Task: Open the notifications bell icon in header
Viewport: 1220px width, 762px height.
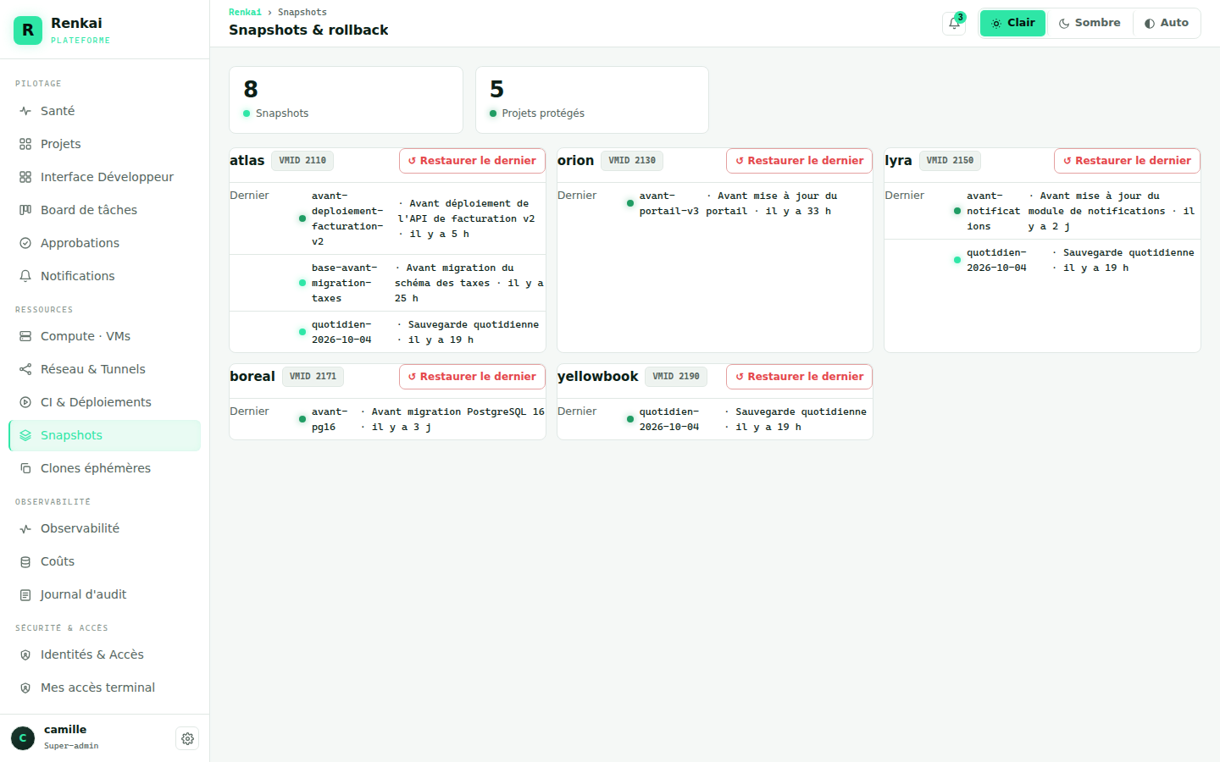Action: (x=954, y=24)
